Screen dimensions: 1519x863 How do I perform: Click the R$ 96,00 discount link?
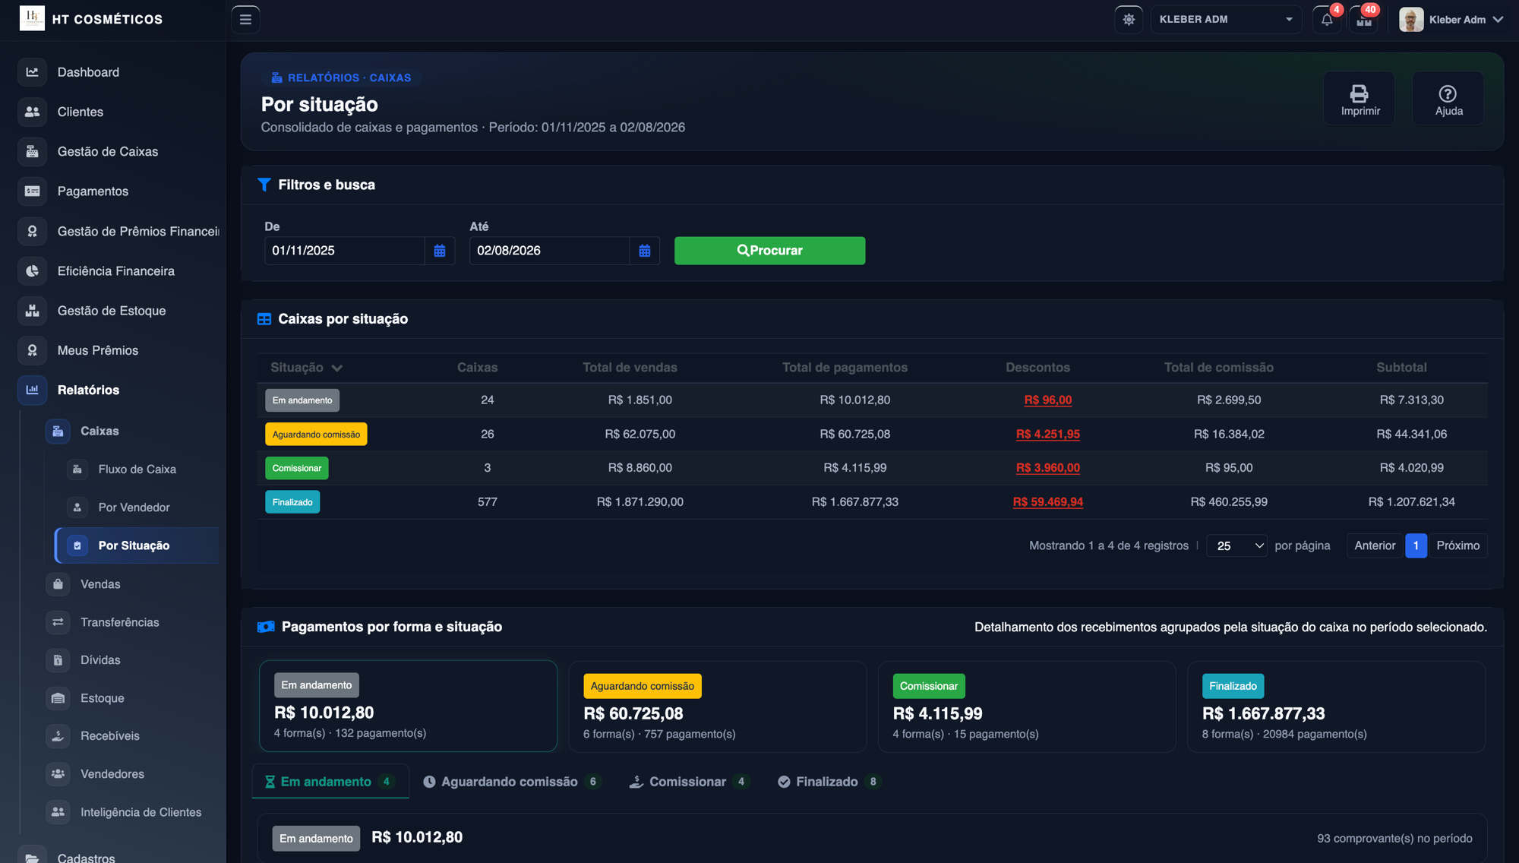pos(1048,400)
